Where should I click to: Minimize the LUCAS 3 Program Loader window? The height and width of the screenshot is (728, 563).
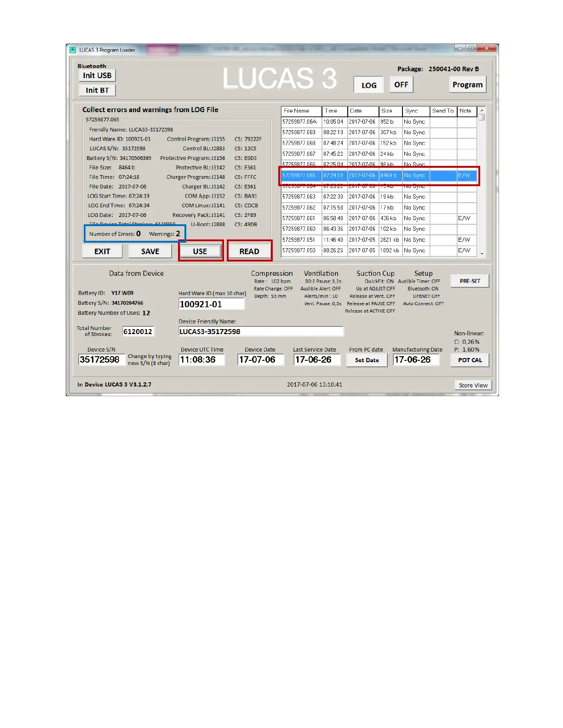point(460,48)
